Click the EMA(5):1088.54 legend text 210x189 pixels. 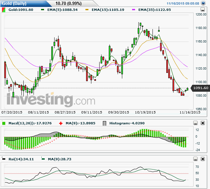[62, 10]
